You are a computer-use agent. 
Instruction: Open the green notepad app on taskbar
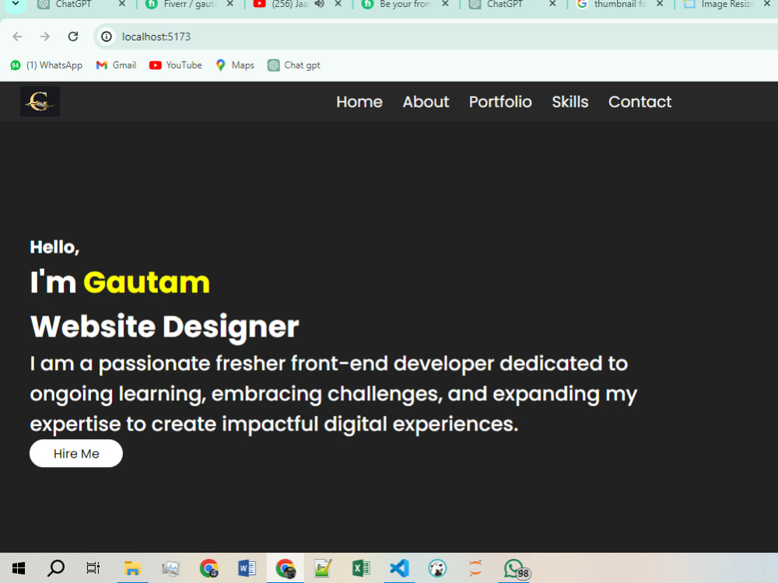point(323,568)
